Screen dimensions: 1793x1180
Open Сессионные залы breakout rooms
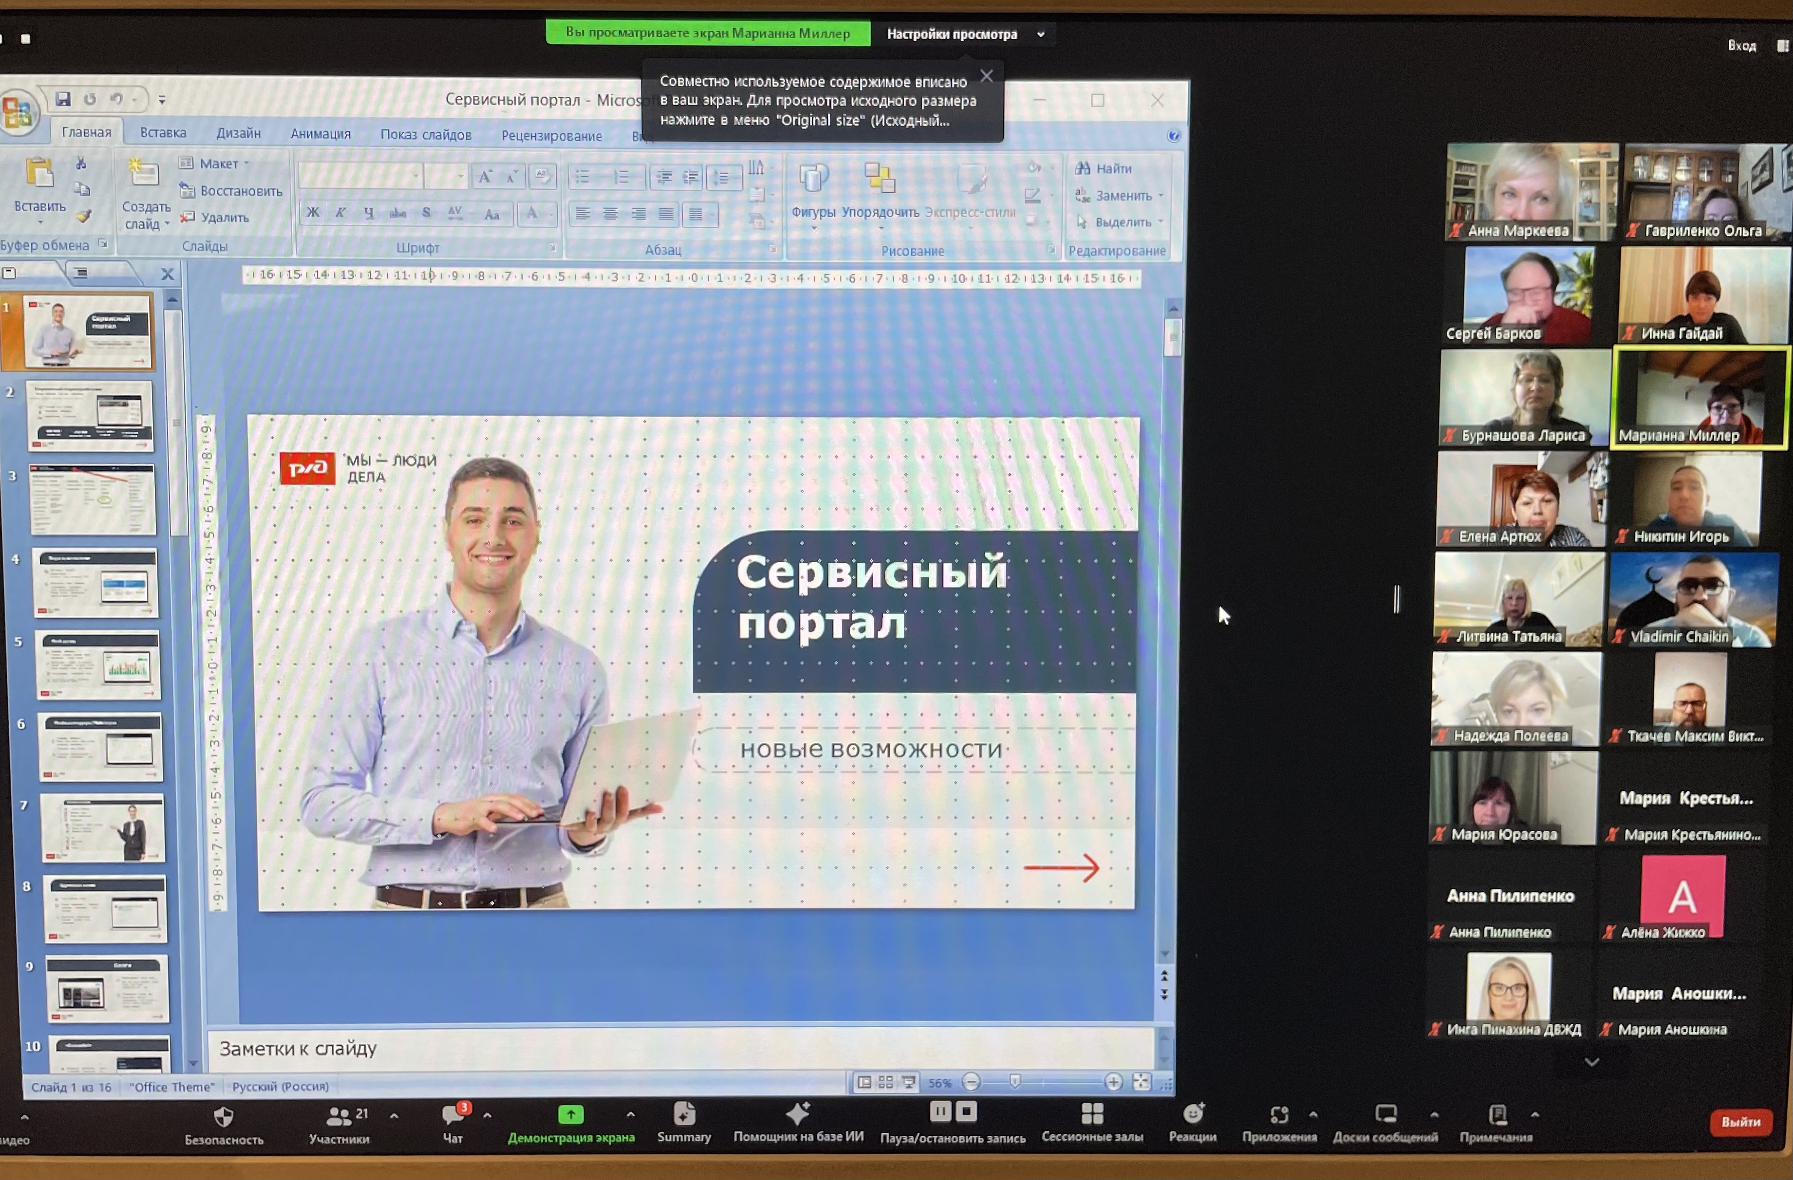pos(1092,1123)
